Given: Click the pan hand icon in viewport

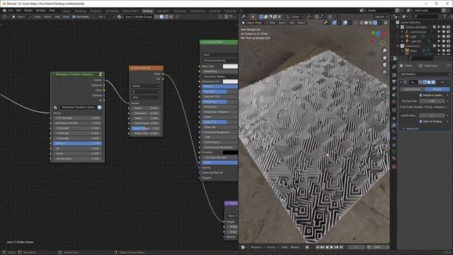Looking at the screenshot, I should click(x=384, y=58).
